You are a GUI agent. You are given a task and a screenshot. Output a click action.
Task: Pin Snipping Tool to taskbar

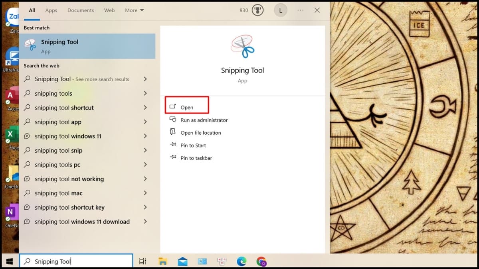point(196,158)
